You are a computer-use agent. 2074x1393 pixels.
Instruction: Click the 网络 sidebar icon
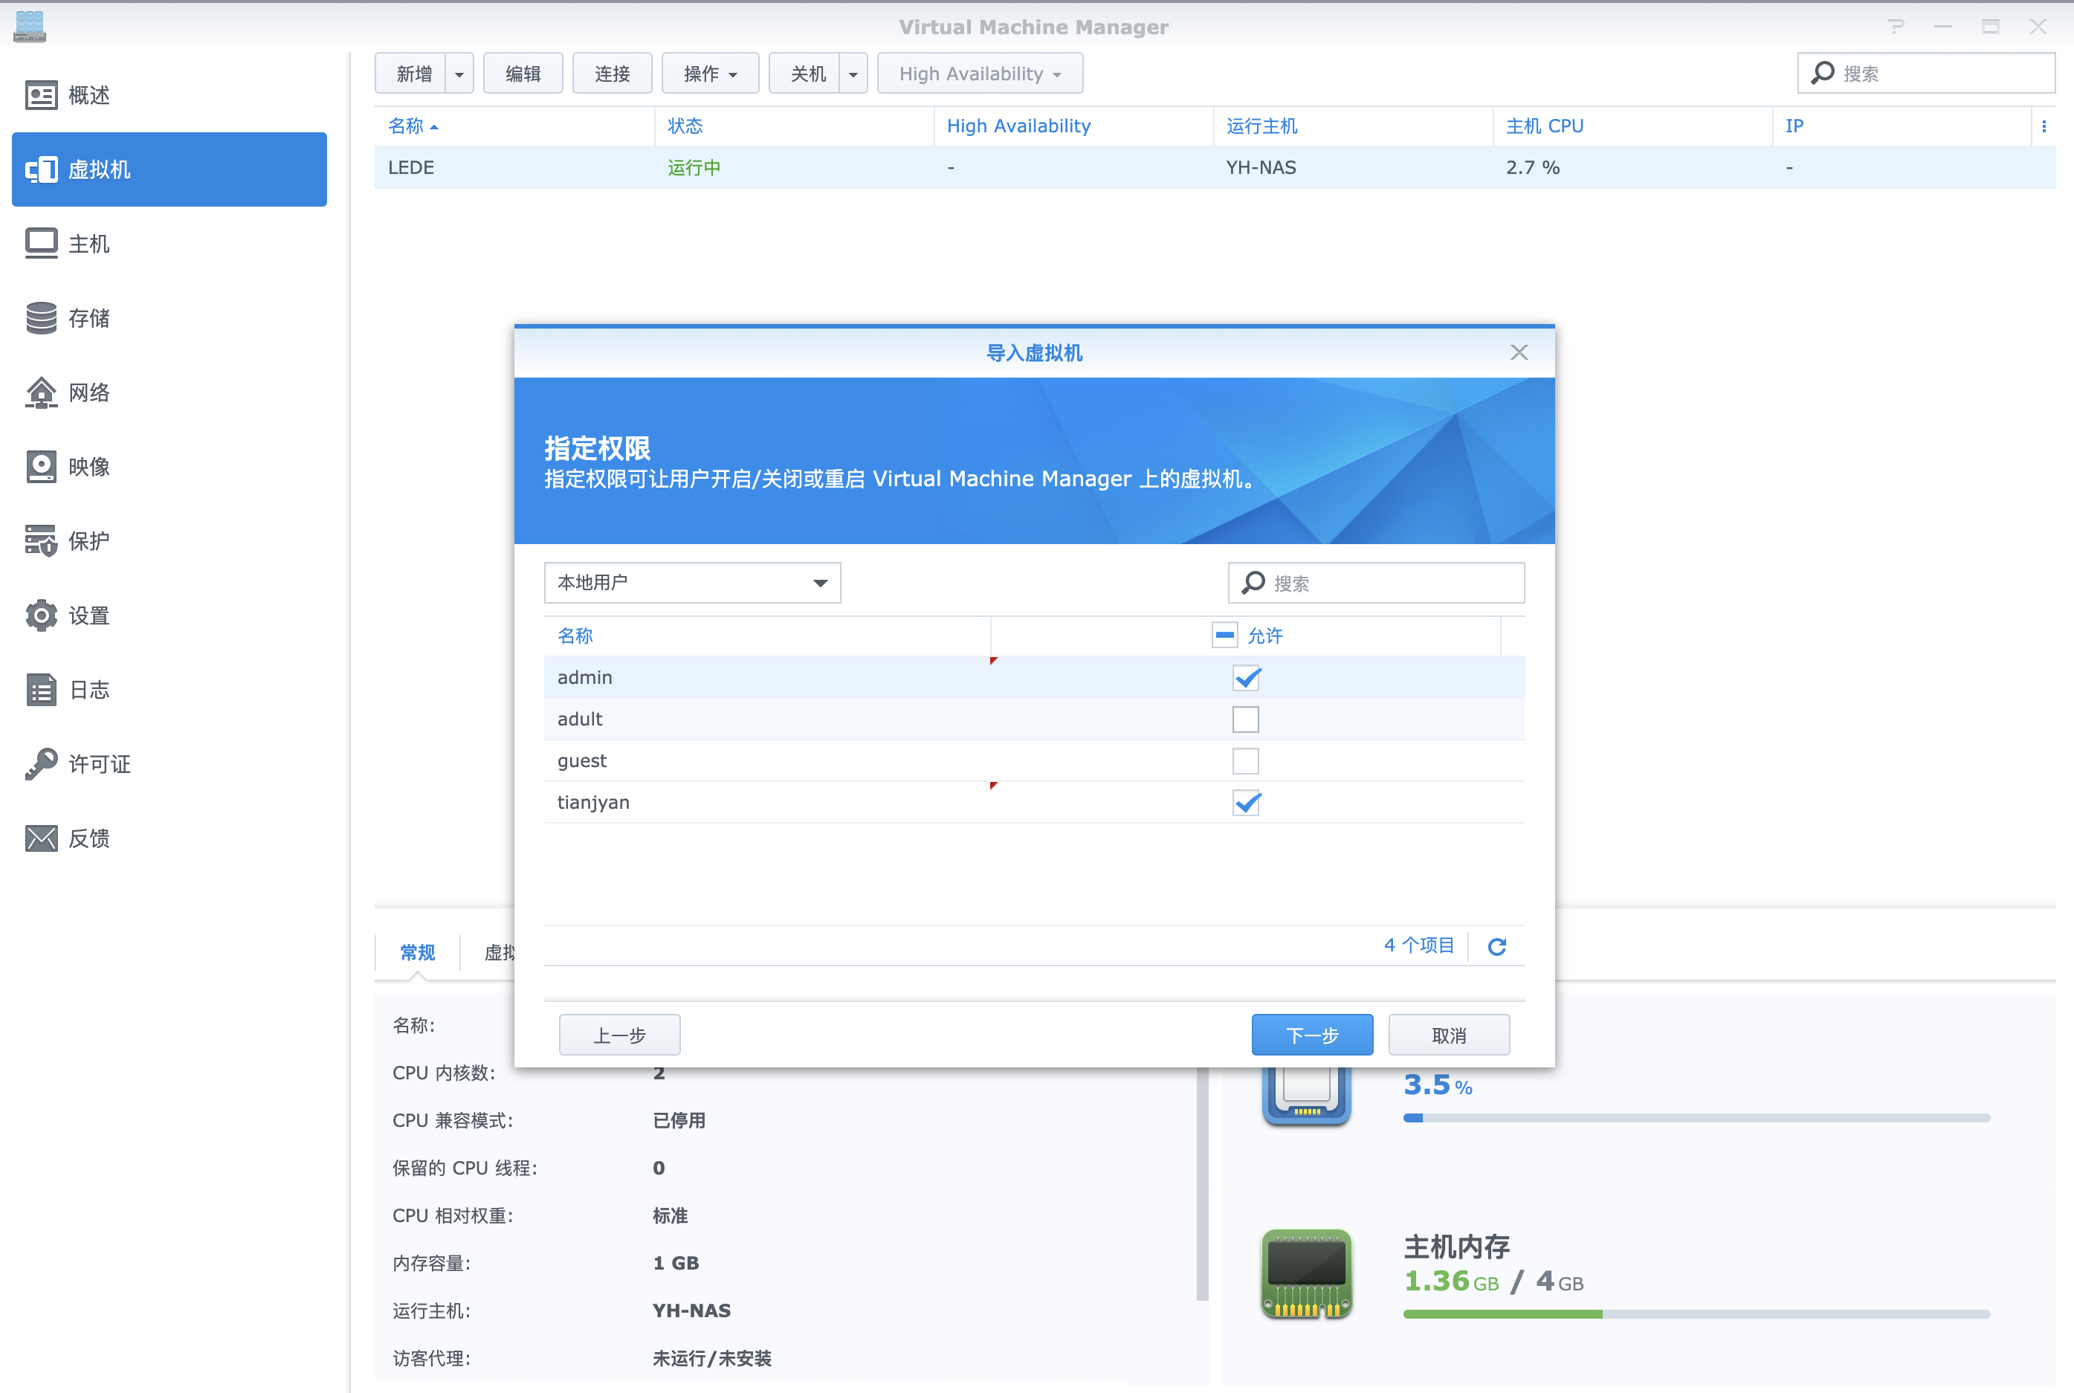[42, 393]
